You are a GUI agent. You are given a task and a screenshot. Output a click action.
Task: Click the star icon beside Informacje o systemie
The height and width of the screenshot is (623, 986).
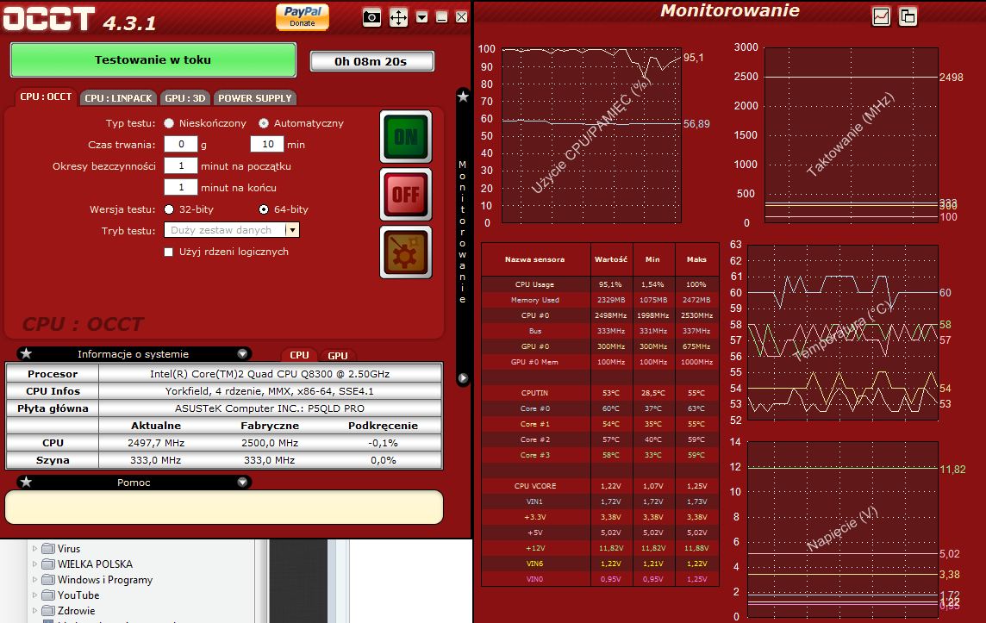(x=26, y=353)
